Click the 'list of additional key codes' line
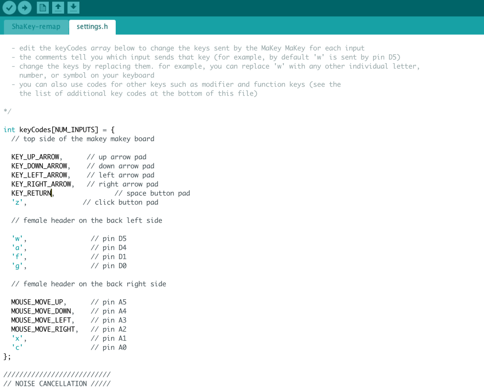 (138, 93)
